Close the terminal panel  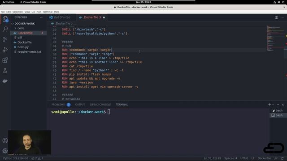click(x=283, y=105)
